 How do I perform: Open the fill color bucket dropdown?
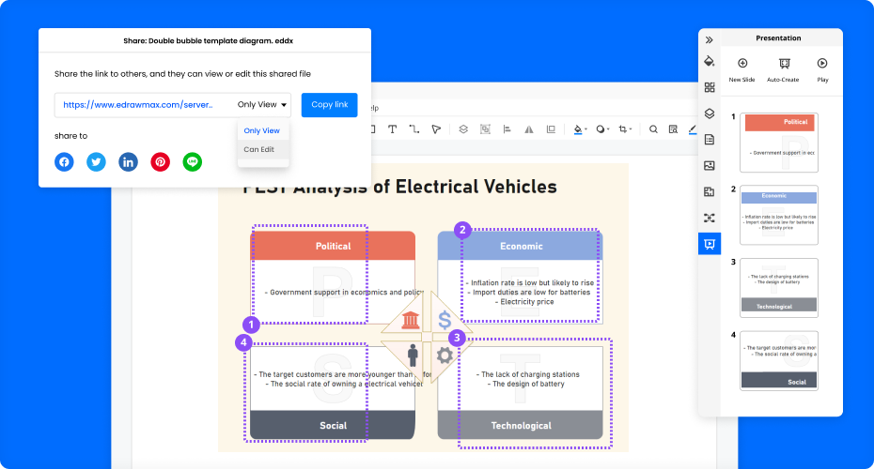click(586, 129)
